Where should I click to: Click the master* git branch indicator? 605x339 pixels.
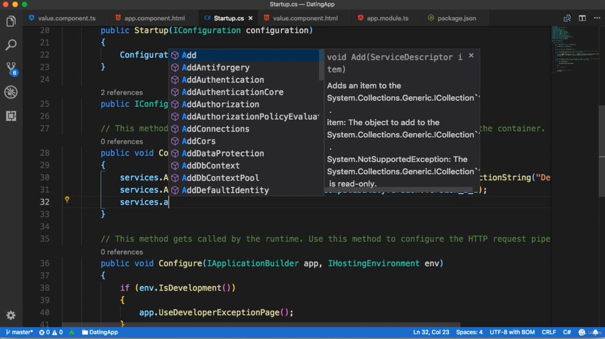[19, 332]
